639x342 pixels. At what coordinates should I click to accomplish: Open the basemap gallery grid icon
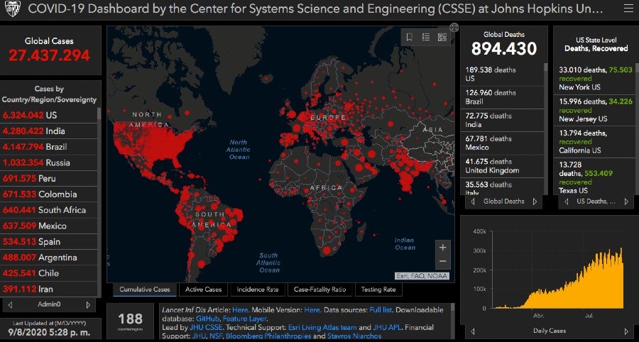point(442,38)
